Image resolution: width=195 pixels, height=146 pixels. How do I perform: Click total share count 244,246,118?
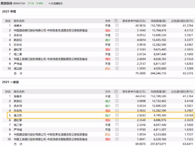pos(158,73)
